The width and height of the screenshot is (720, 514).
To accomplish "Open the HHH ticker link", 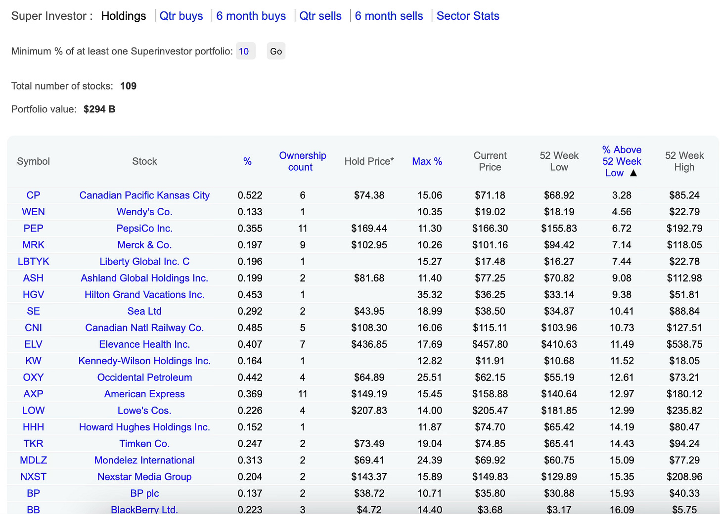I will point(33,427).
